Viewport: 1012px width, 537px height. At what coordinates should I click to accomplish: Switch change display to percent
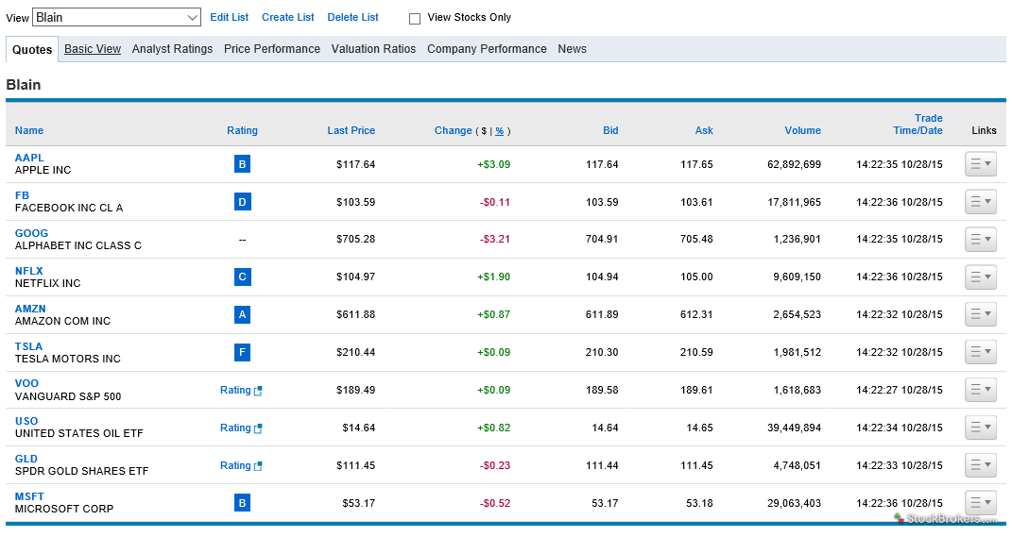coord(500,131)
